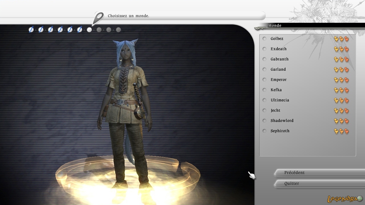Click the last grey step dot
This screenshot has width=365, height=205.
click(118, 30)
